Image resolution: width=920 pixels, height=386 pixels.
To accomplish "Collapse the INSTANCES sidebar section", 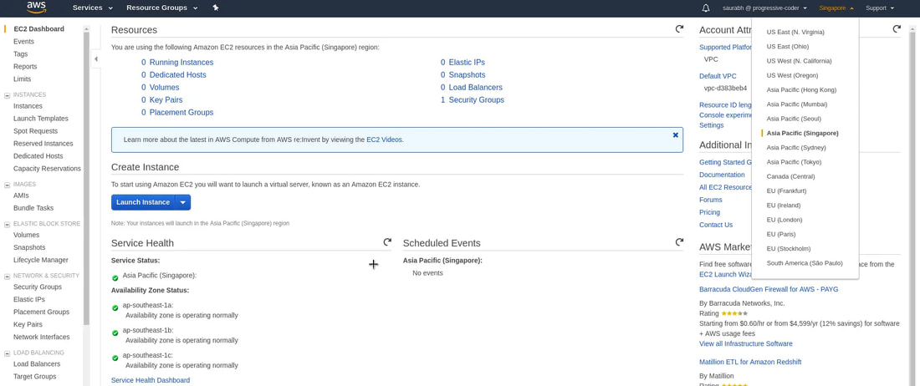I will click(x=8, y=95).
